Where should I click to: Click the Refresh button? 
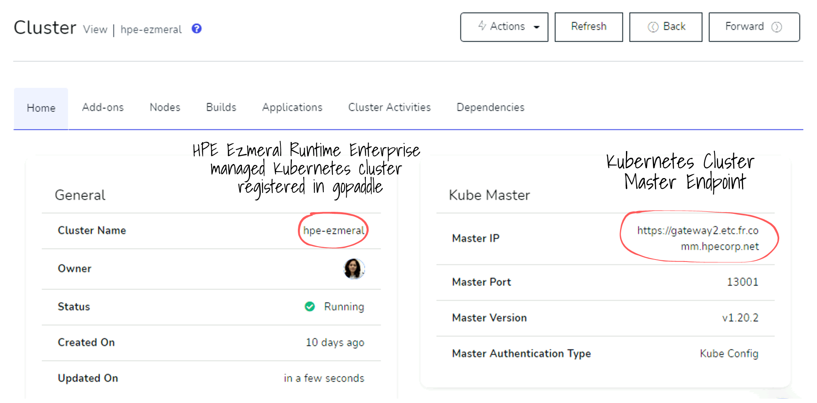coord(589,27)
